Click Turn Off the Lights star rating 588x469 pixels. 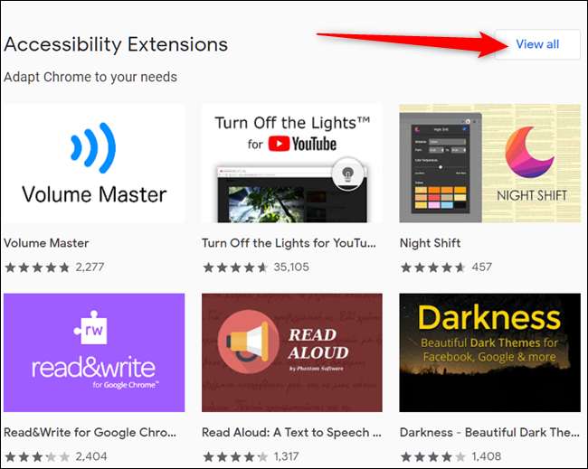(x=235, y=267)
